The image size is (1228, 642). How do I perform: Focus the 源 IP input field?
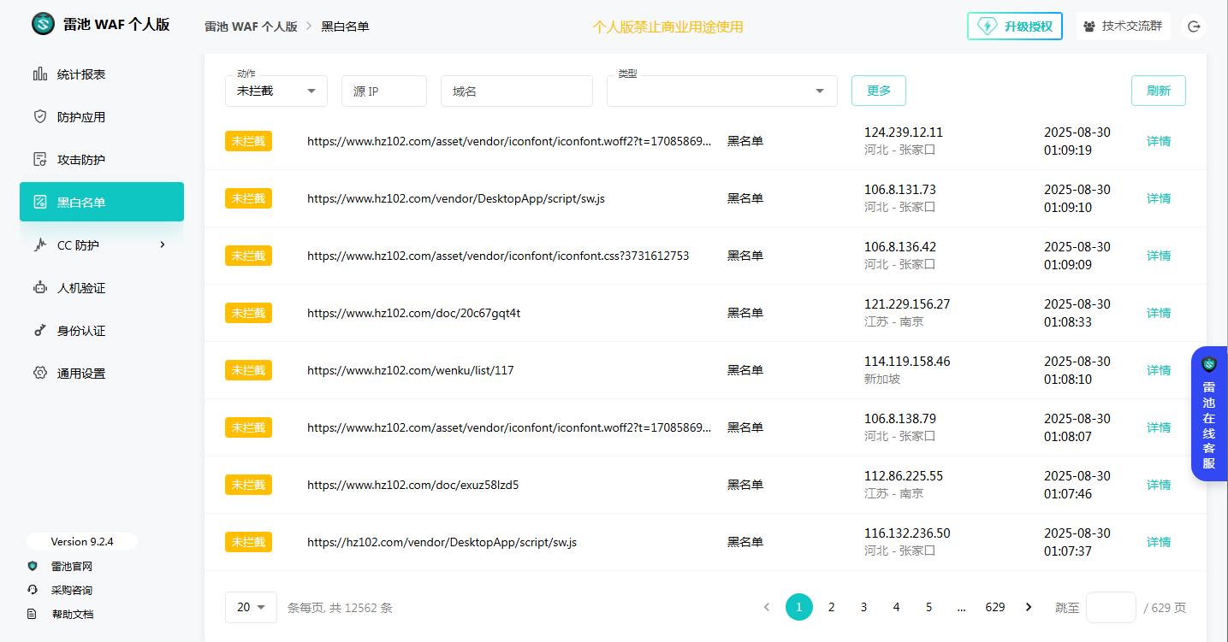pyautogui.click(x=384, y=91)
